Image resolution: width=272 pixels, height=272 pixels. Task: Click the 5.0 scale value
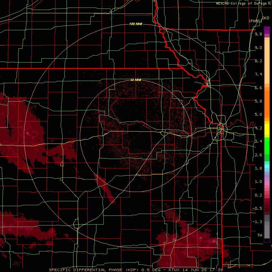[x=258, y=115]
